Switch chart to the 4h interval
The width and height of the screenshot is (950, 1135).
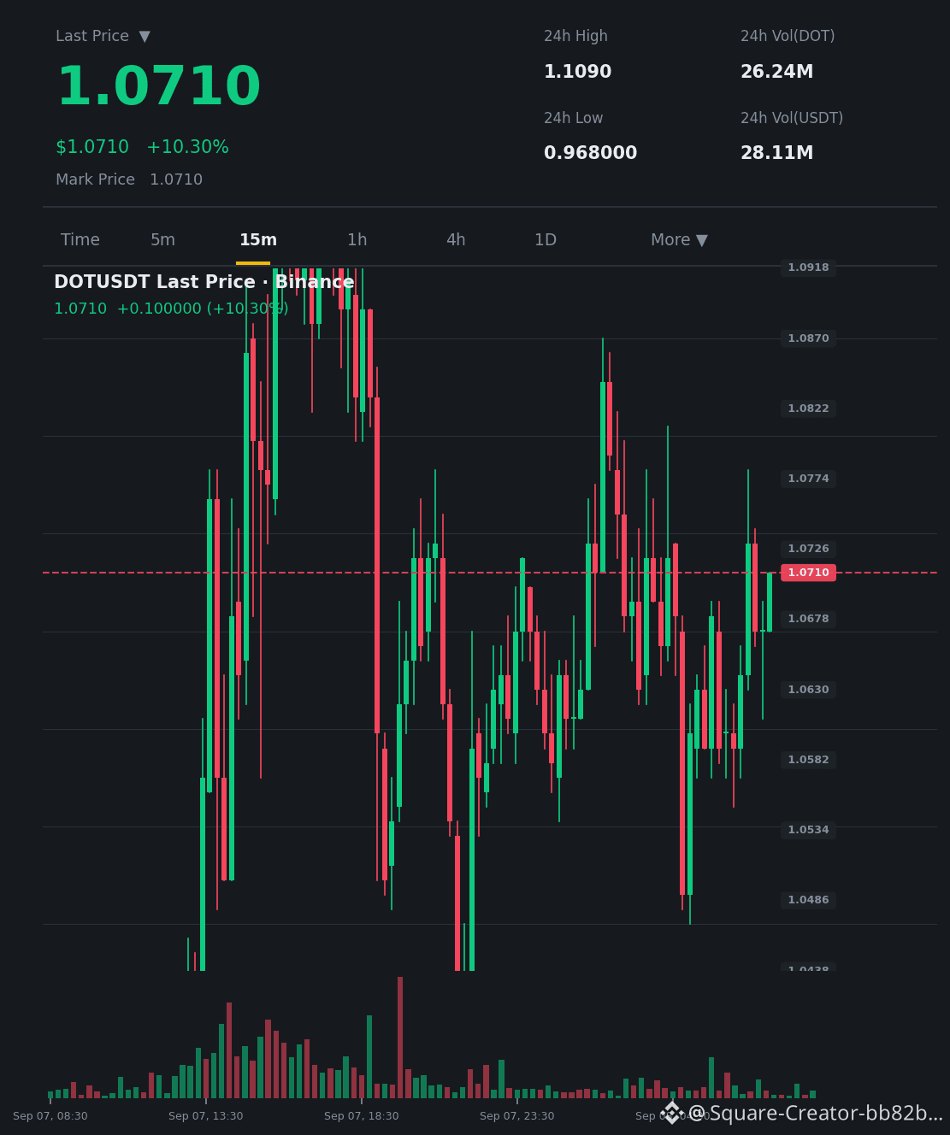tap(456, 240)
